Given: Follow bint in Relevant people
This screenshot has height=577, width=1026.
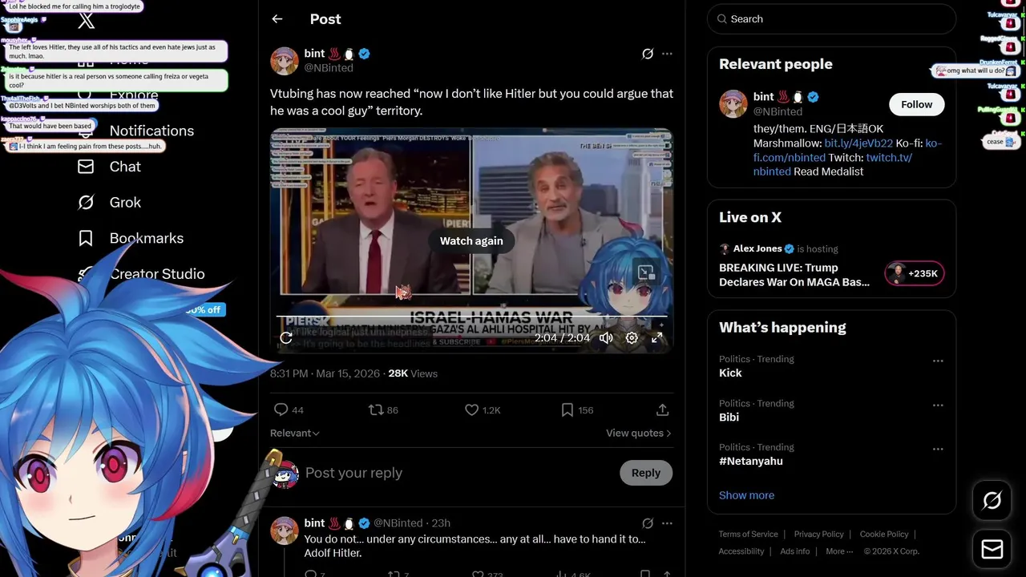Looking at the screenshot, I should click(916, 104).
